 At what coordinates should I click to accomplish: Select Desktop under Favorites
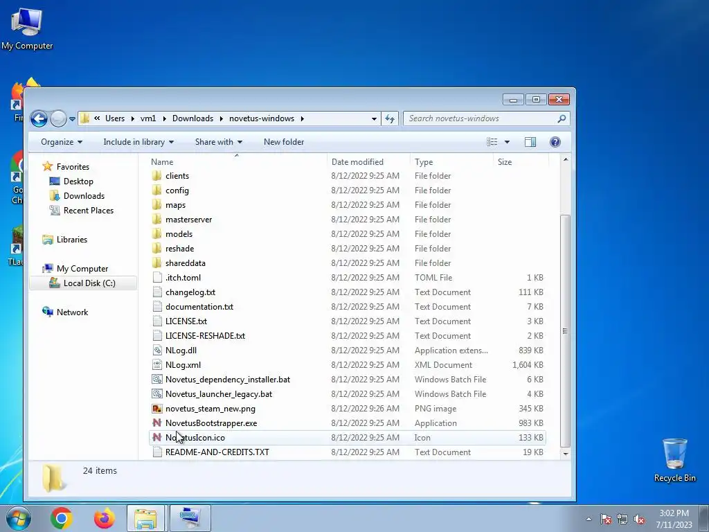pyautogui.click(x=78, y=181)
